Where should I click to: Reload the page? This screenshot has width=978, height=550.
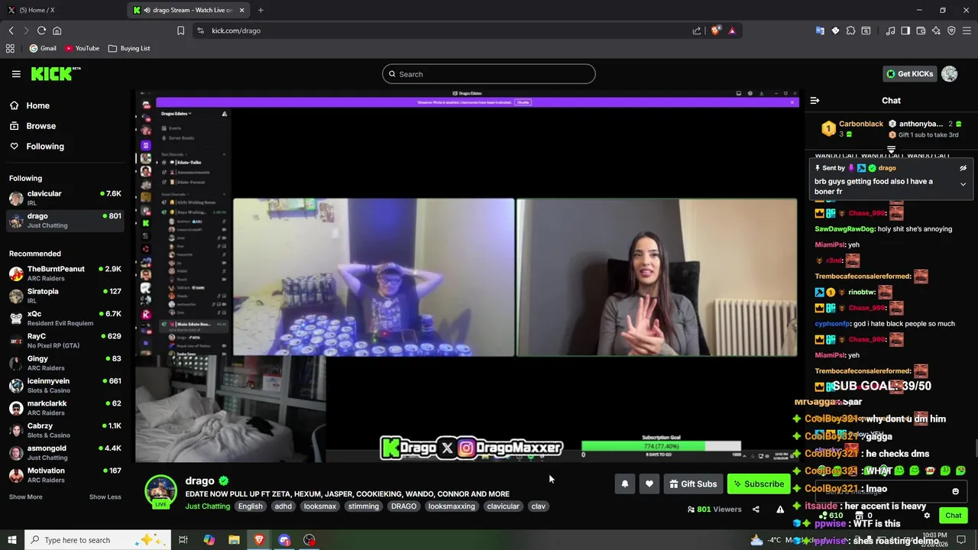pyautogui.click(x=41, y=31)
